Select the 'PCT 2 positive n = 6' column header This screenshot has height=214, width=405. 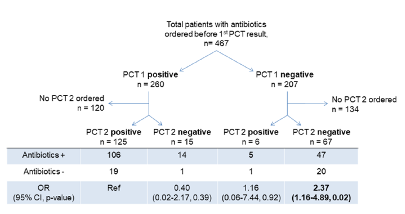coord(251,136)
